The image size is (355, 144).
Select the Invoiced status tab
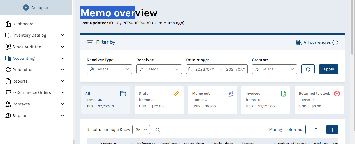pyautogui.click(x=266, y=100)
